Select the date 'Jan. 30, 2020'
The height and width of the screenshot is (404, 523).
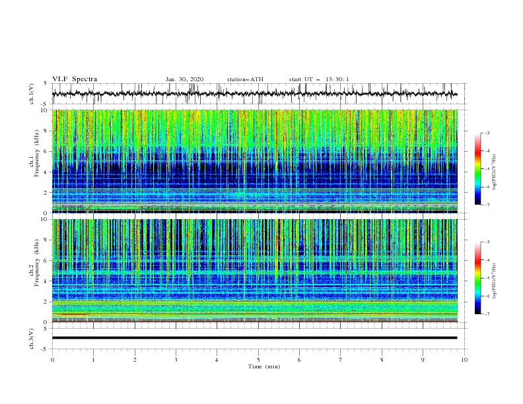pos(184,79)
